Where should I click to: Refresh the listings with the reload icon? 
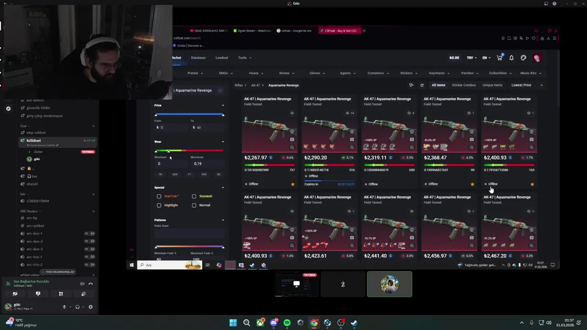[422, 85]
